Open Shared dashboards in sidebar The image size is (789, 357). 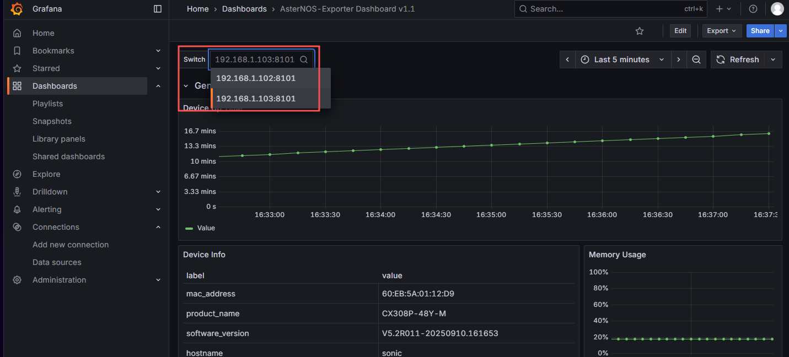[68, 156]
